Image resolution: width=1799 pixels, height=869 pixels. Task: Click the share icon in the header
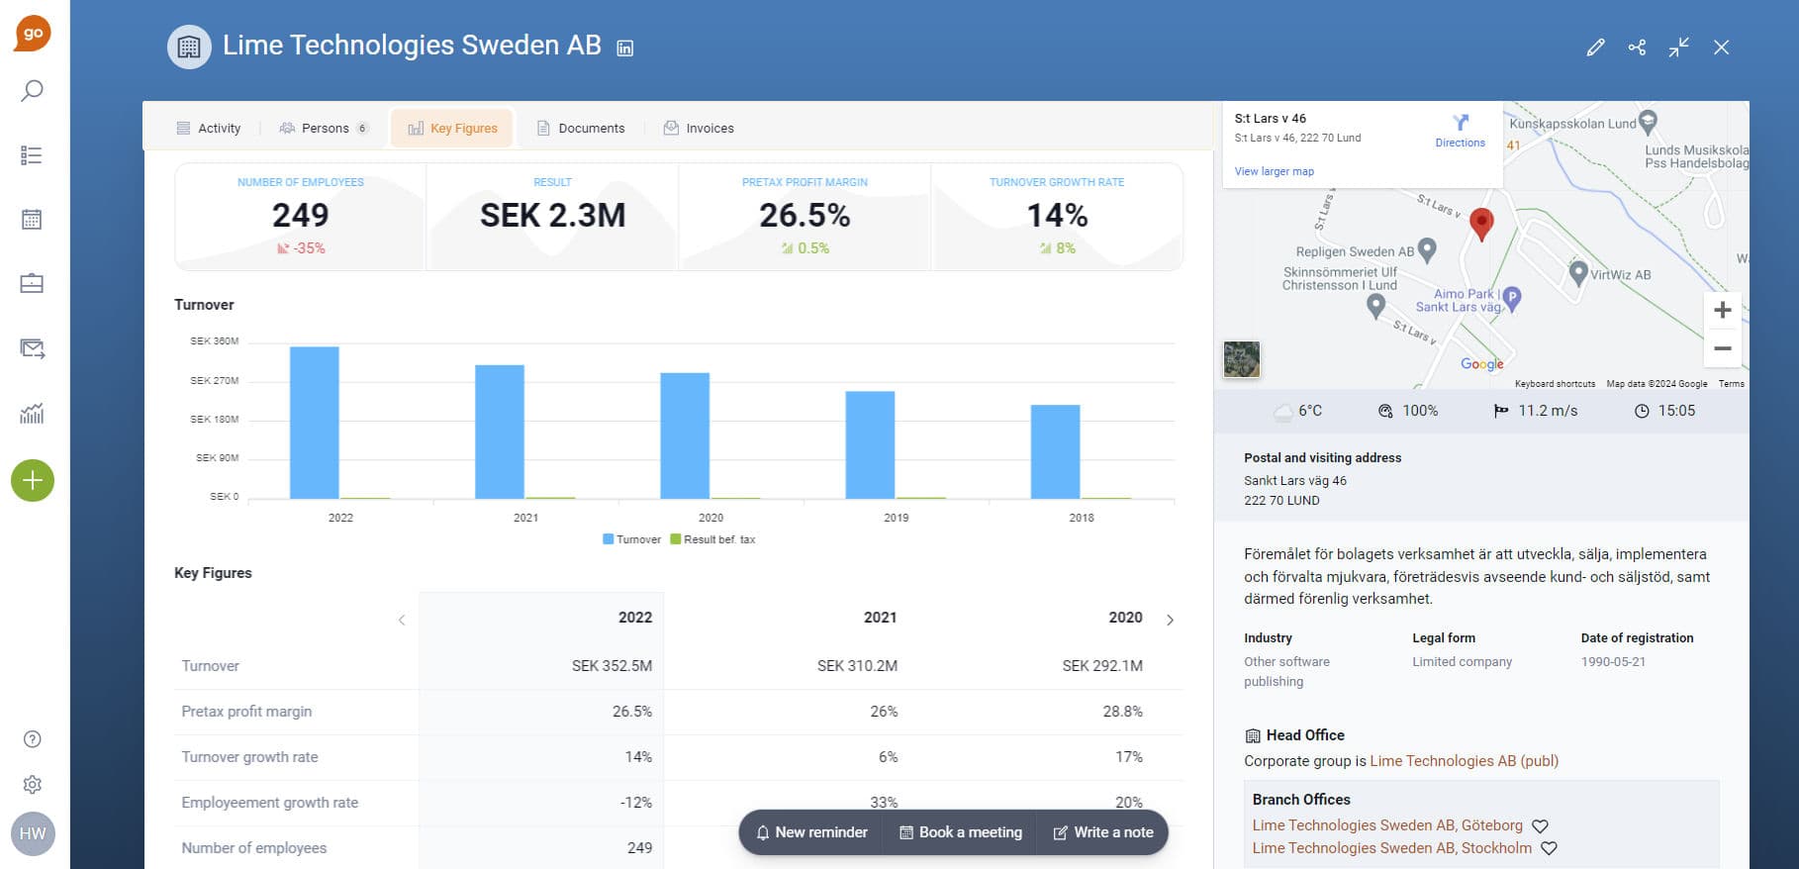tap(1637, 48)
